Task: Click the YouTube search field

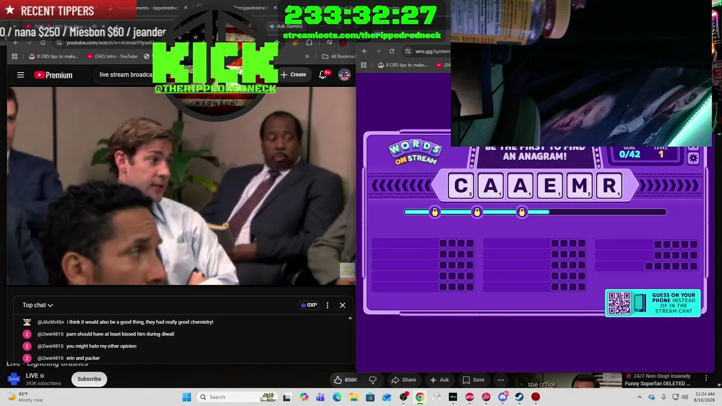Action: (x=125, y=74)
